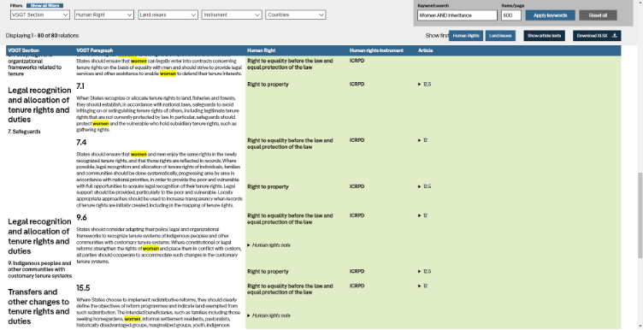Open the Land issues filter dropdown
Screen dimensions: 643x330
[168, 15]
